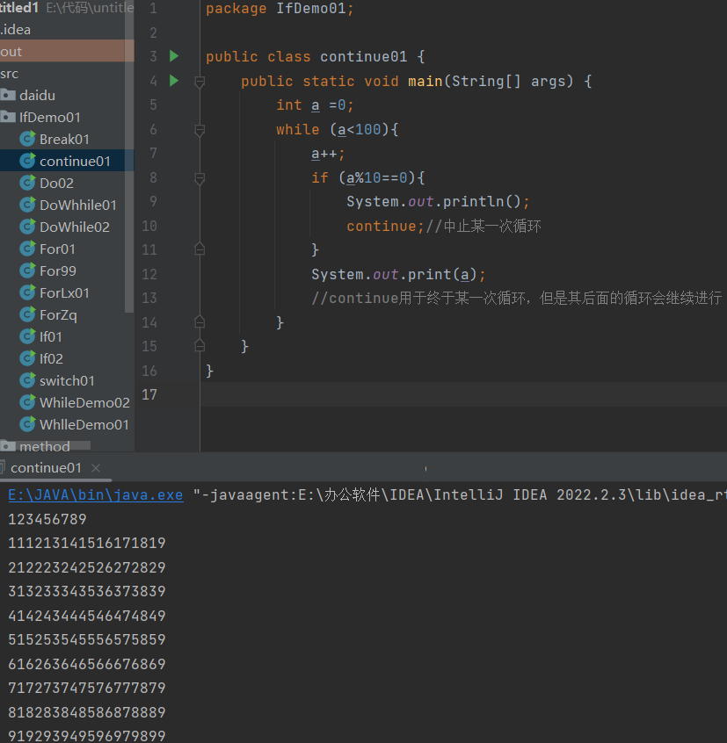727x743 pixels.
Task: Click console output '919293949596979899'
Action: point(87,736)
